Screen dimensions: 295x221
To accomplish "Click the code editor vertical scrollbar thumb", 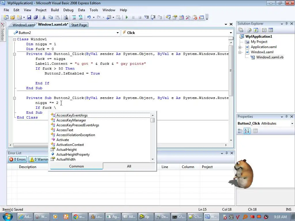I will pos(231,71).
